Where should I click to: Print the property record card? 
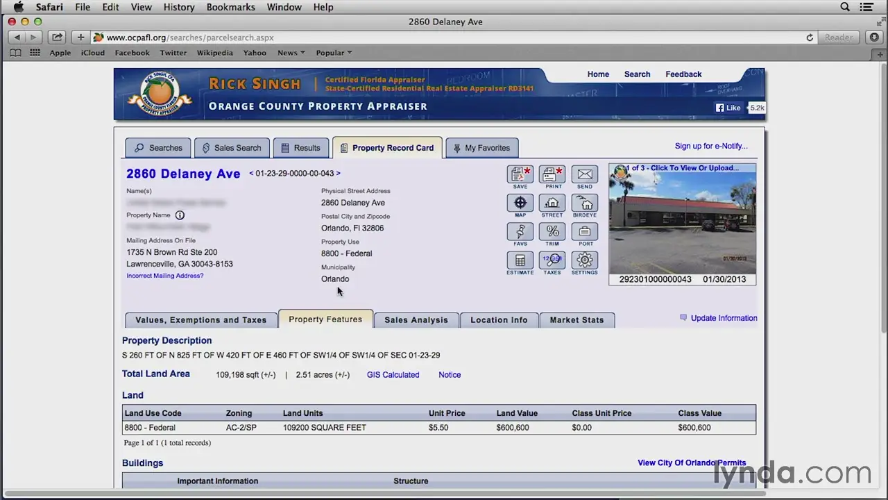click(552, 174)
